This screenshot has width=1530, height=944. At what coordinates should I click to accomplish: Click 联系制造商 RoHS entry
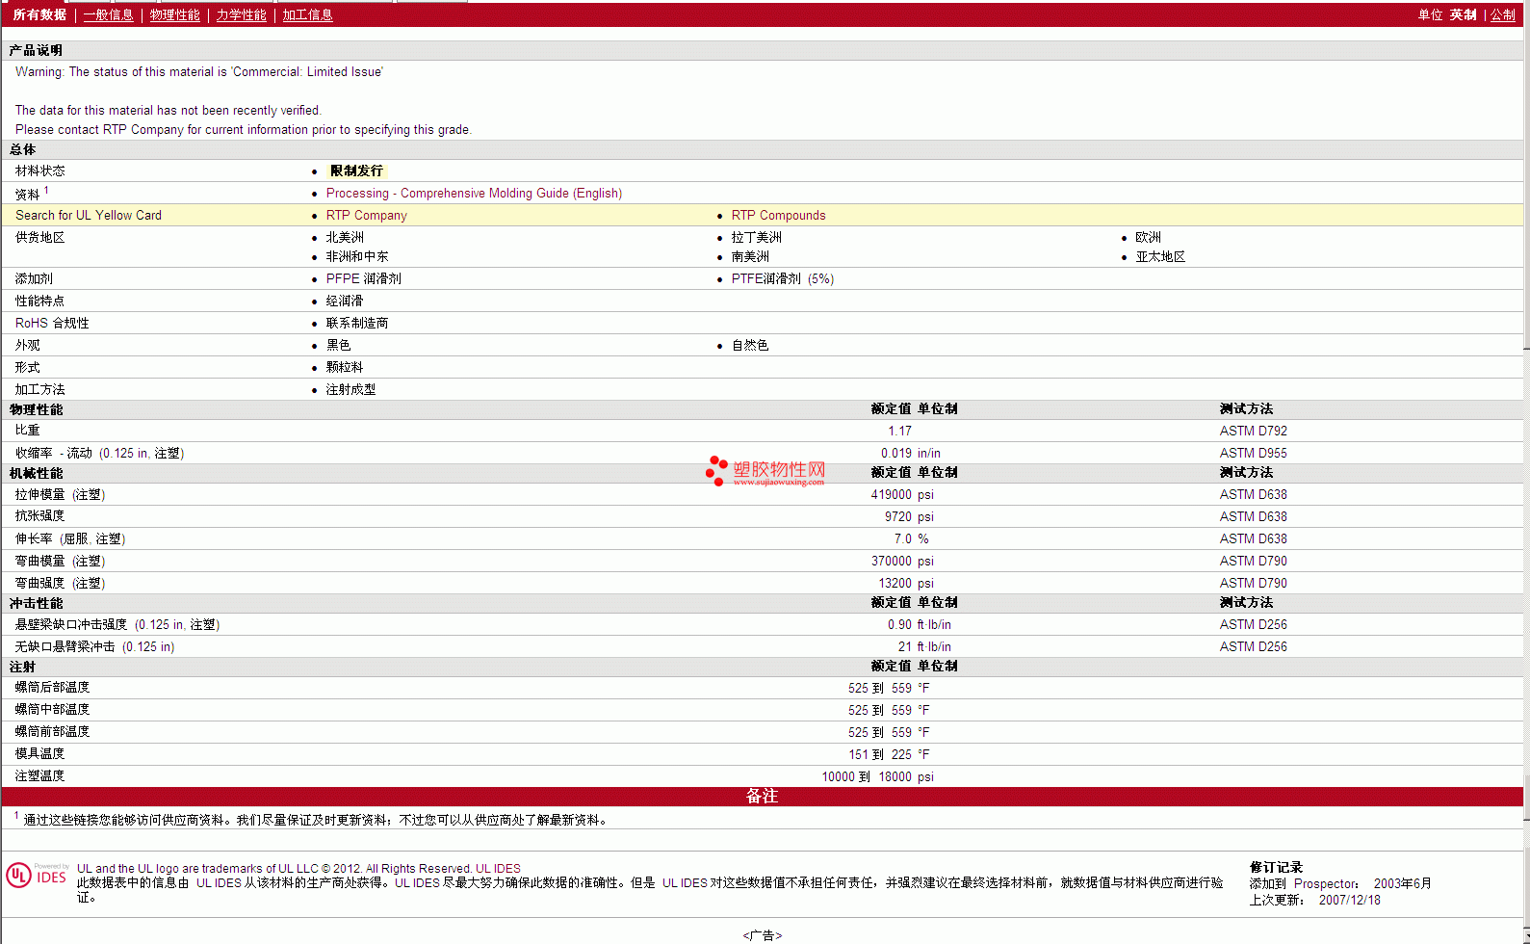click(357, 324)
